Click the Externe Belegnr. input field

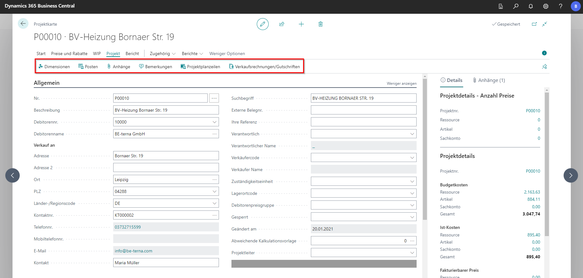pyautogui.click(x=363, y=110)
